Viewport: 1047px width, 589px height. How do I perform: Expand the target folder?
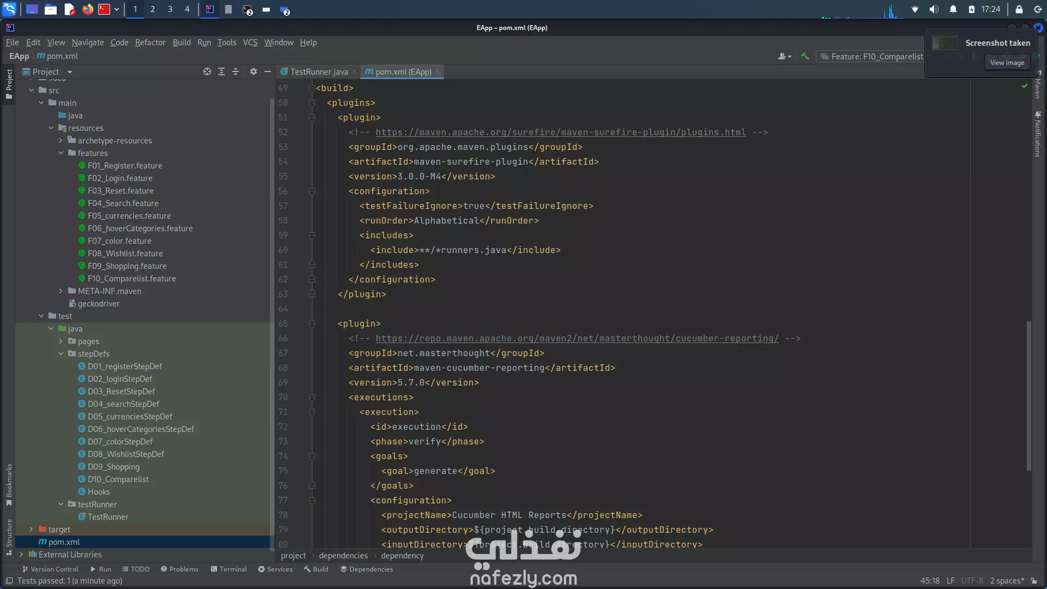31,530
